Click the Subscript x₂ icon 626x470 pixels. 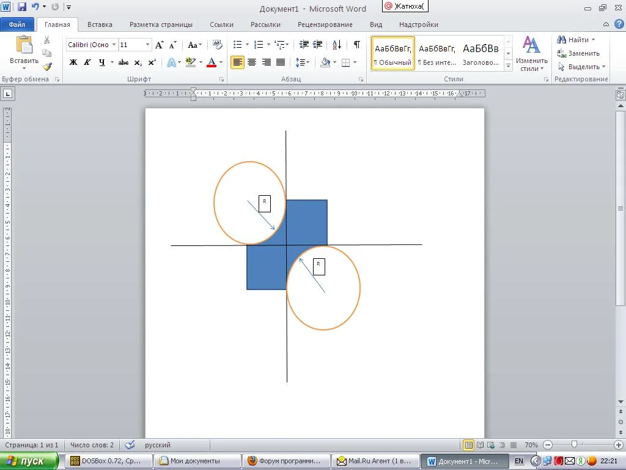138,62
